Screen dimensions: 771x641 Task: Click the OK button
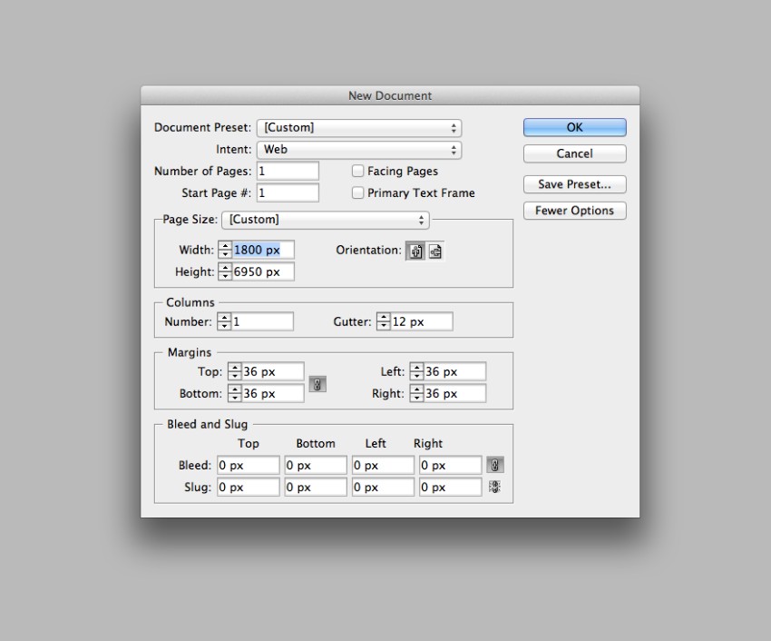tap(575, 127)
